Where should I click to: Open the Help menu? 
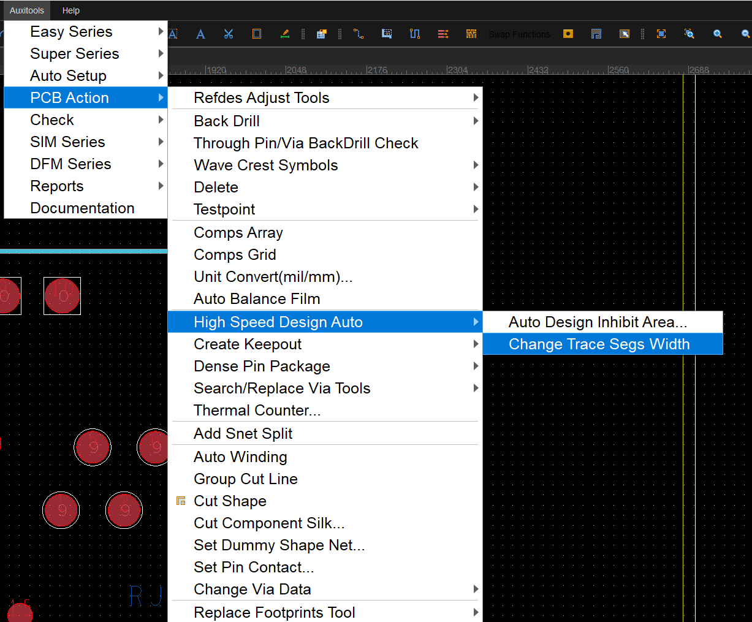coord(71,10)
